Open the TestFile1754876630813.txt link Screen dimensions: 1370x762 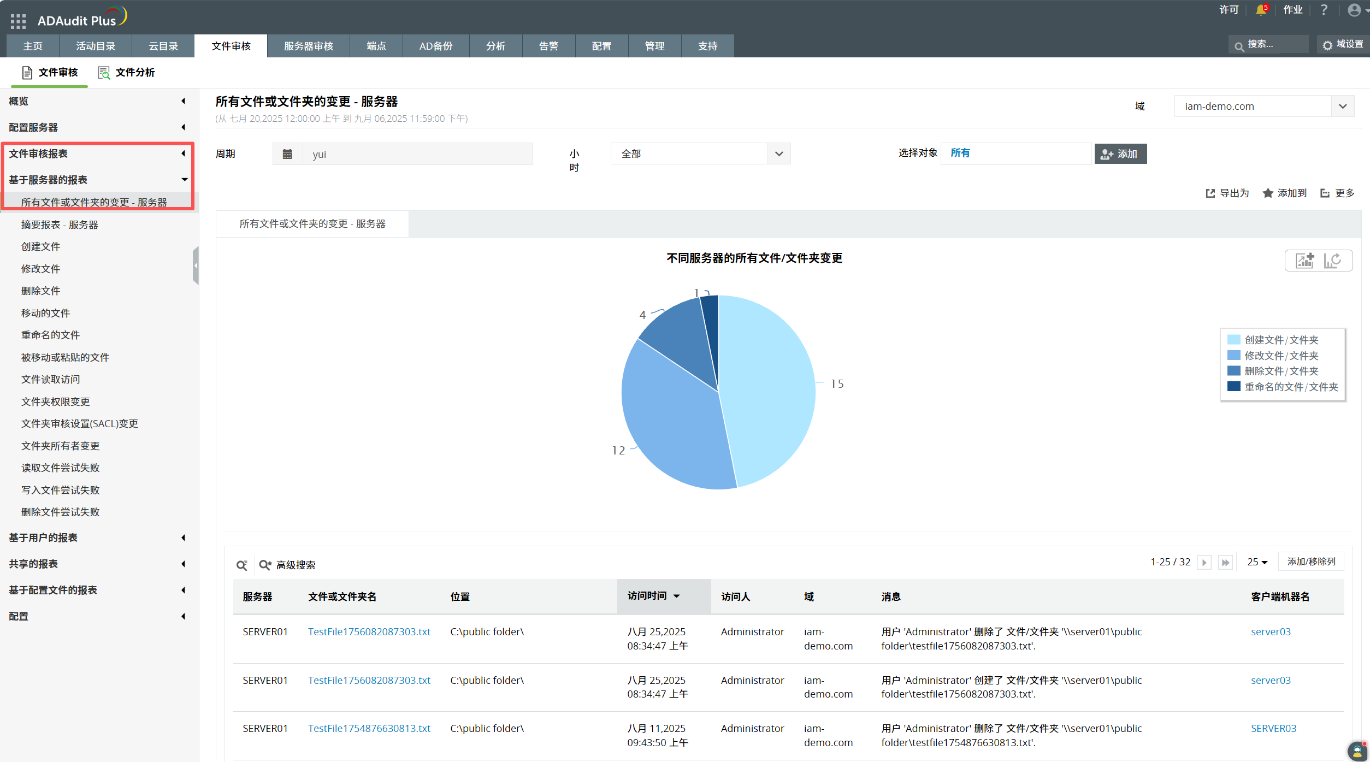pyautogui.click(x=369, y=728)
